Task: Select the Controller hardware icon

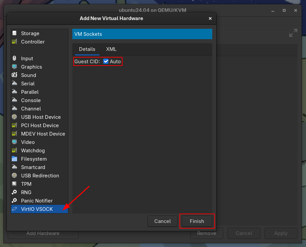Action: 15,42
